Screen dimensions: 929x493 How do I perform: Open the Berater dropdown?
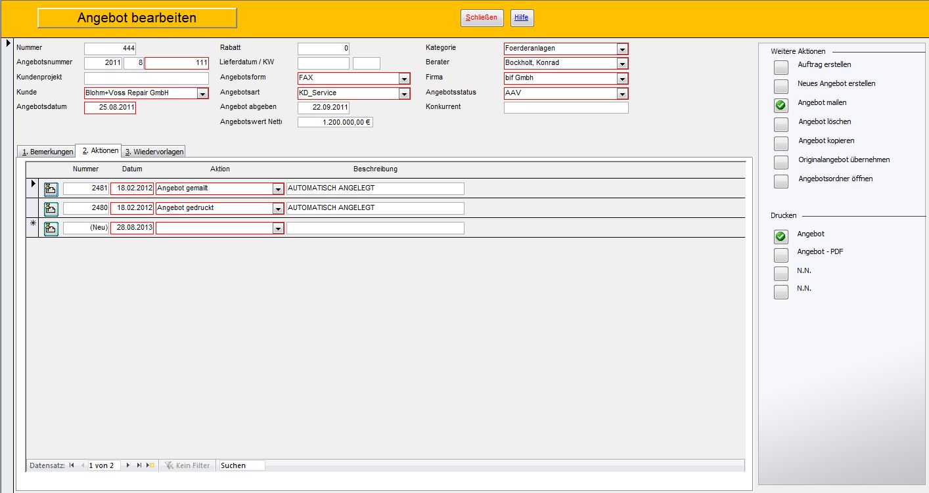click(x=622, y=64)
